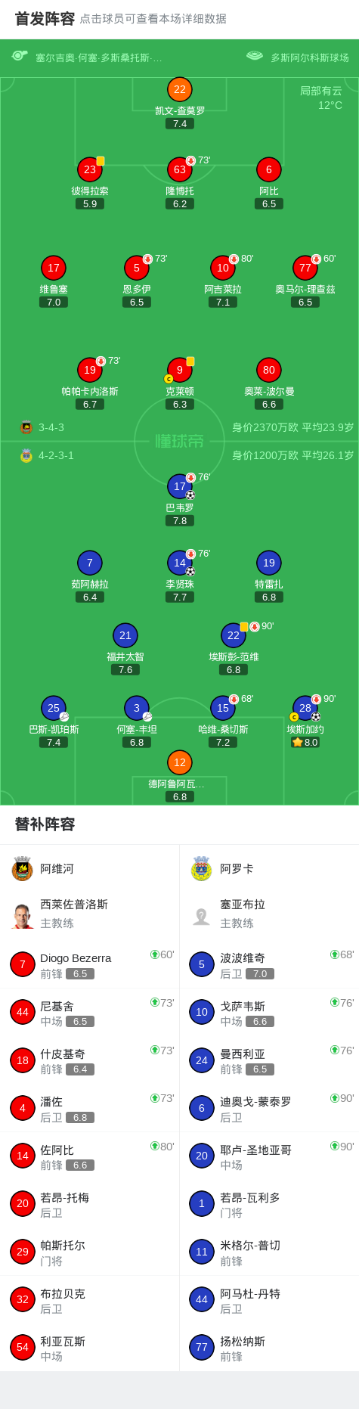Select substitute 44 尼基舍 row

(90, 1012)
